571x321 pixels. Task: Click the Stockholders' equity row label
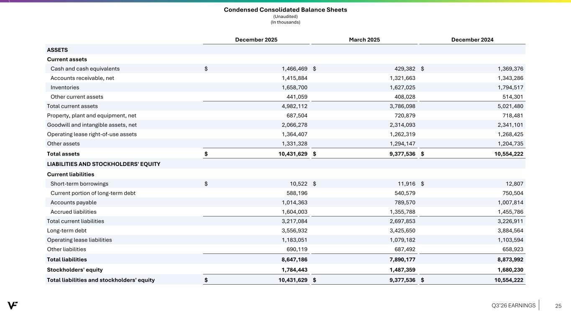point(75,270)
